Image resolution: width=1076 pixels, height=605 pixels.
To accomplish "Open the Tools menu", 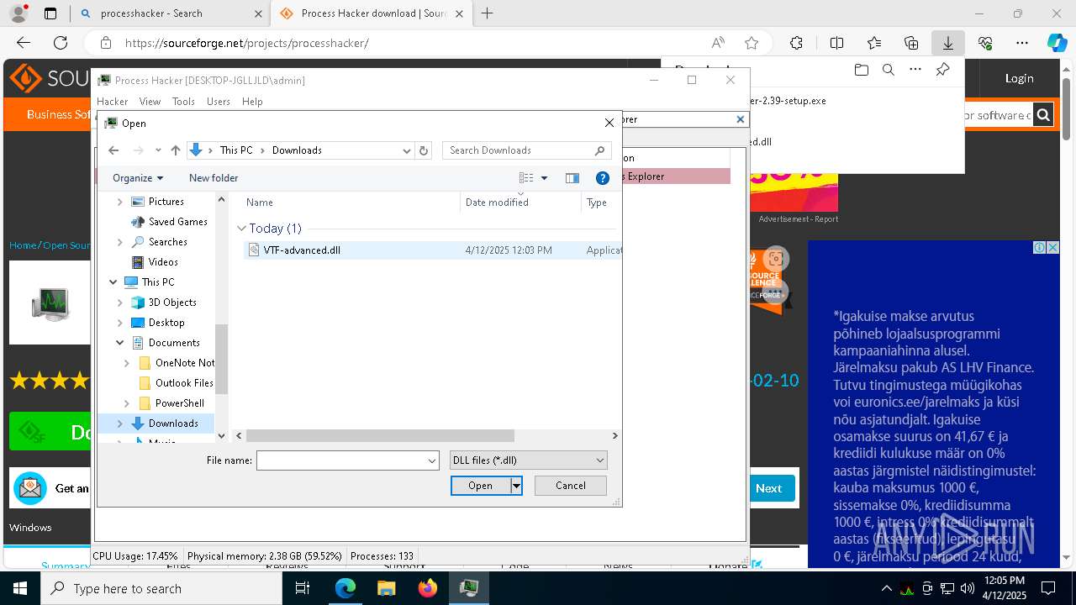I will point(183,102).
